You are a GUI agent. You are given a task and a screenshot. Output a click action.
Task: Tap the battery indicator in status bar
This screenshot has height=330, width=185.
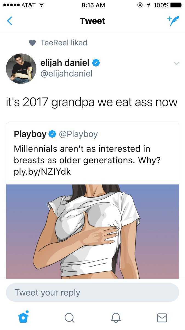click(x=175, y=5)
